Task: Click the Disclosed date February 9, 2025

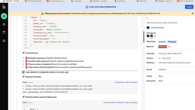Action: point(170,53)
